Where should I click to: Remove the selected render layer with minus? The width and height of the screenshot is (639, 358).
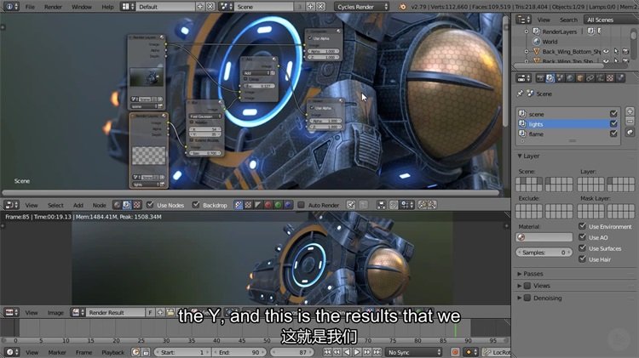click(630, 122)
